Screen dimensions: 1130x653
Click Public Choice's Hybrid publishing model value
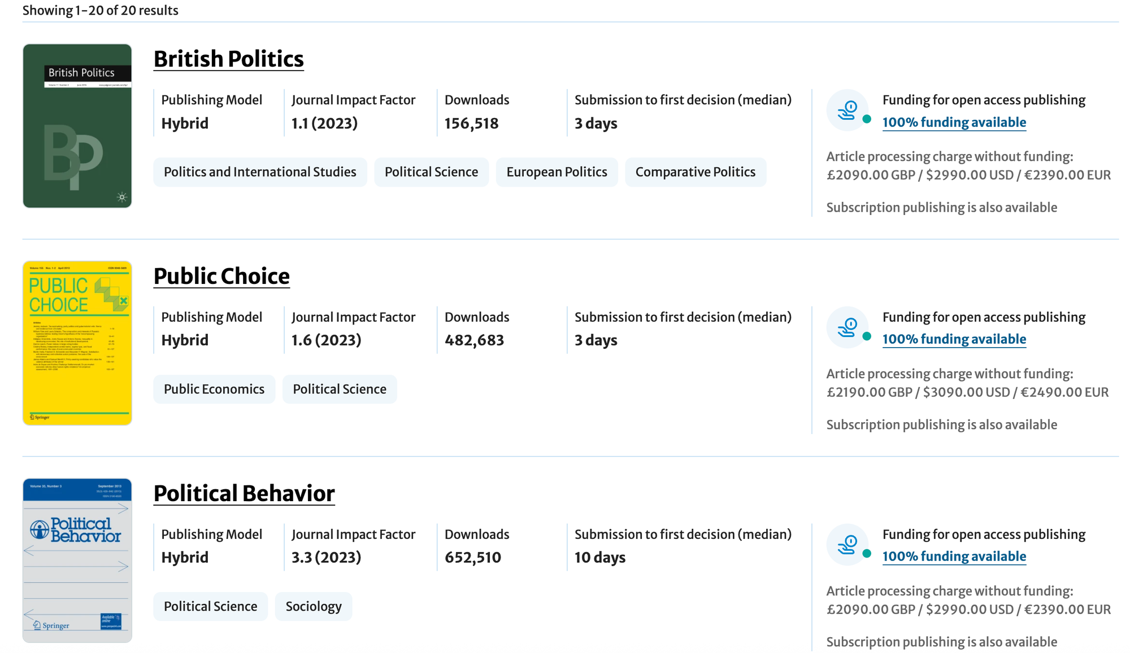[x=185, y=340]
